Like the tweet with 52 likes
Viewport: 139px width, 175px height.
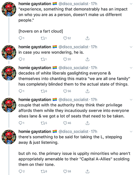(65, 38)
